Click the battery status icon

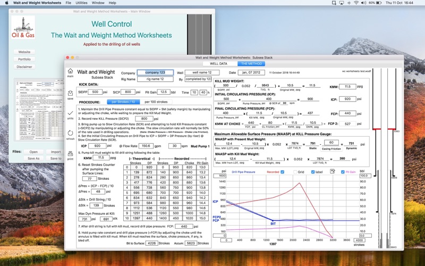[x=379, y=3]
